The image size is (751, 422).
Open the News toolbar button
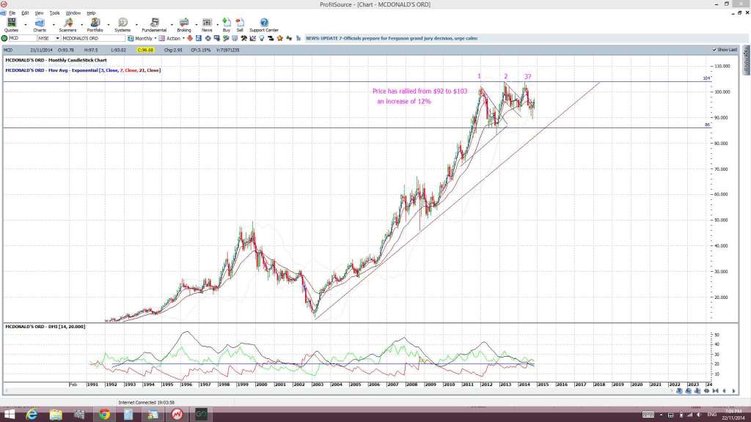point(207,25)
